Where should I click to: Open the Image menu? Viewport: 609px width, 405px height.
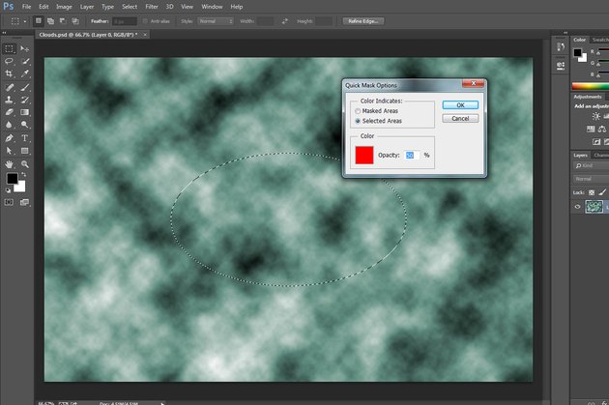pos(64,7)
